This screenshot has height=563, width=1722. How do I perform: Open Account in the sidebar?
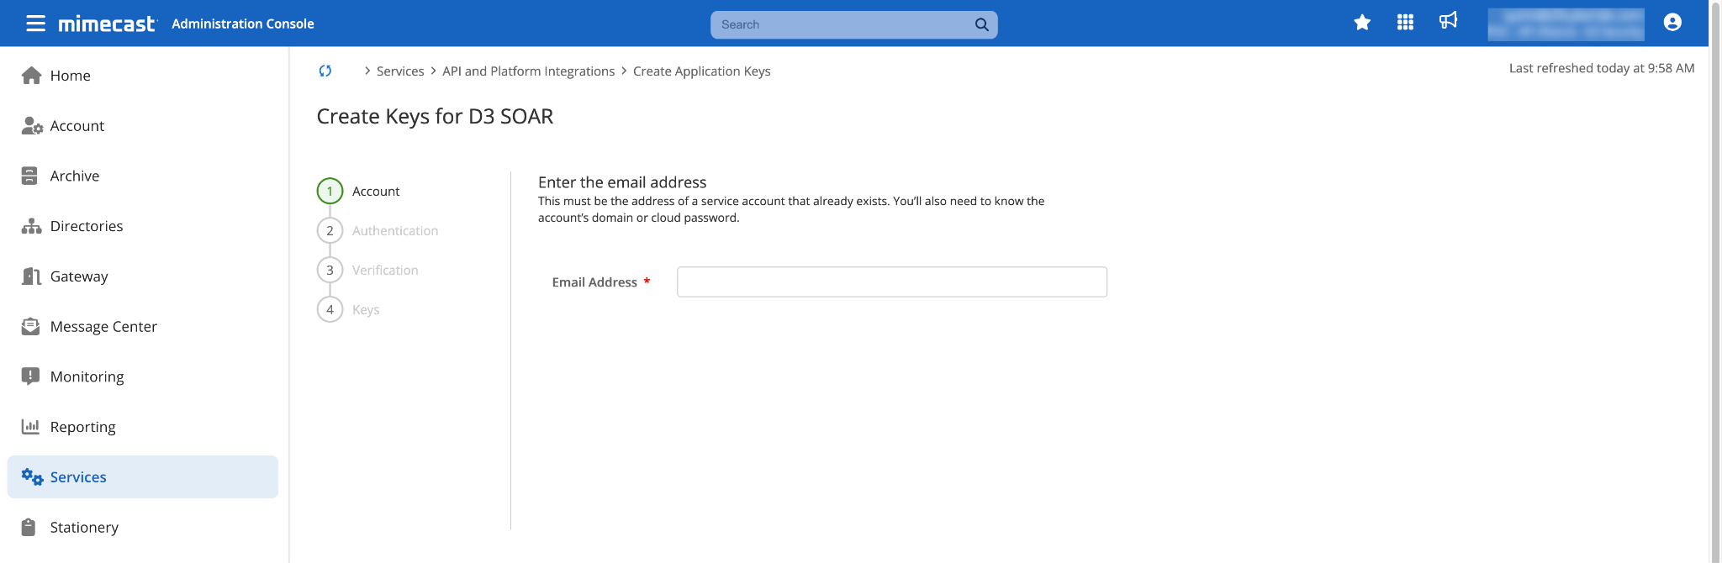click(77, 126)
